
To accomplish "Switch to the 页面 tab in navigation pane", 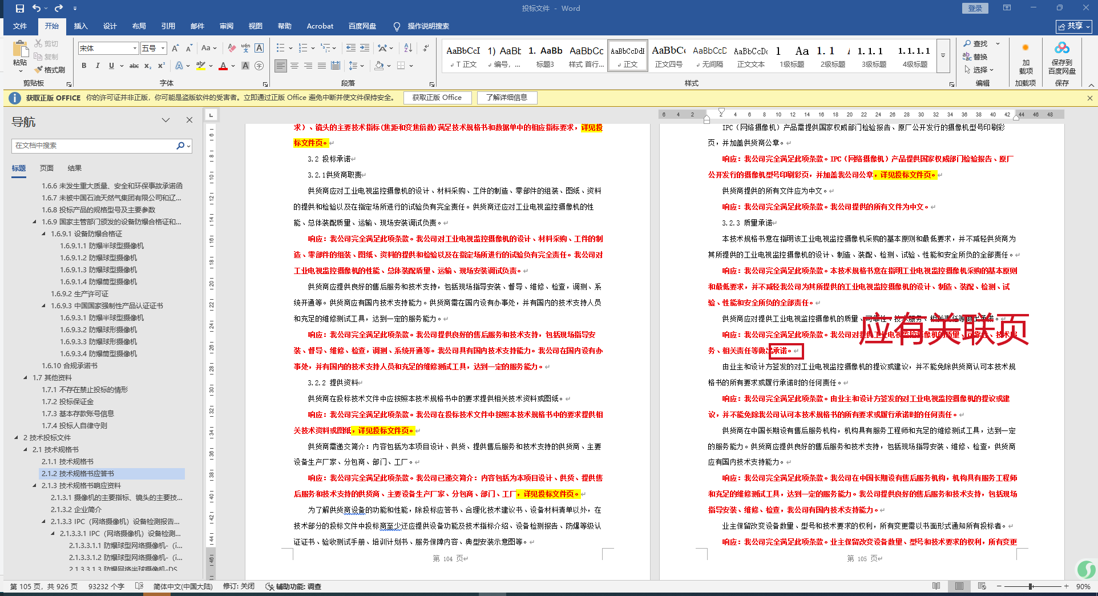I will click(x=47, y=168).
